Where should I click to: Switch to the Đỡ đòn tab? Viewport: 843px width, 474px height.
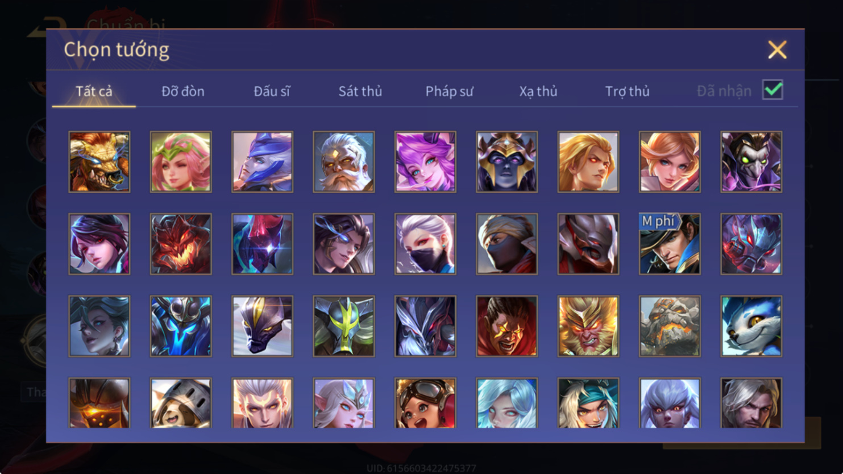[182, 91]
